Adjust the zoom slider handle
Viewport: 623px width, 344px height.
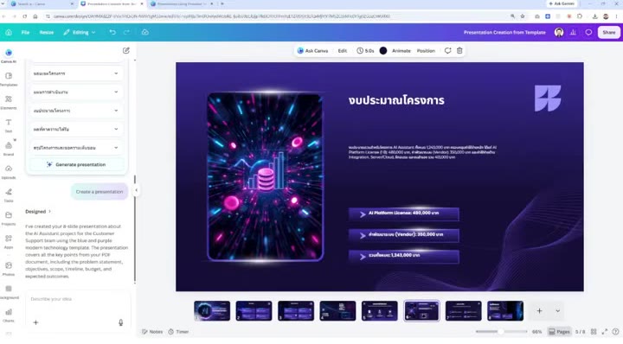click(x=501, y=331)
